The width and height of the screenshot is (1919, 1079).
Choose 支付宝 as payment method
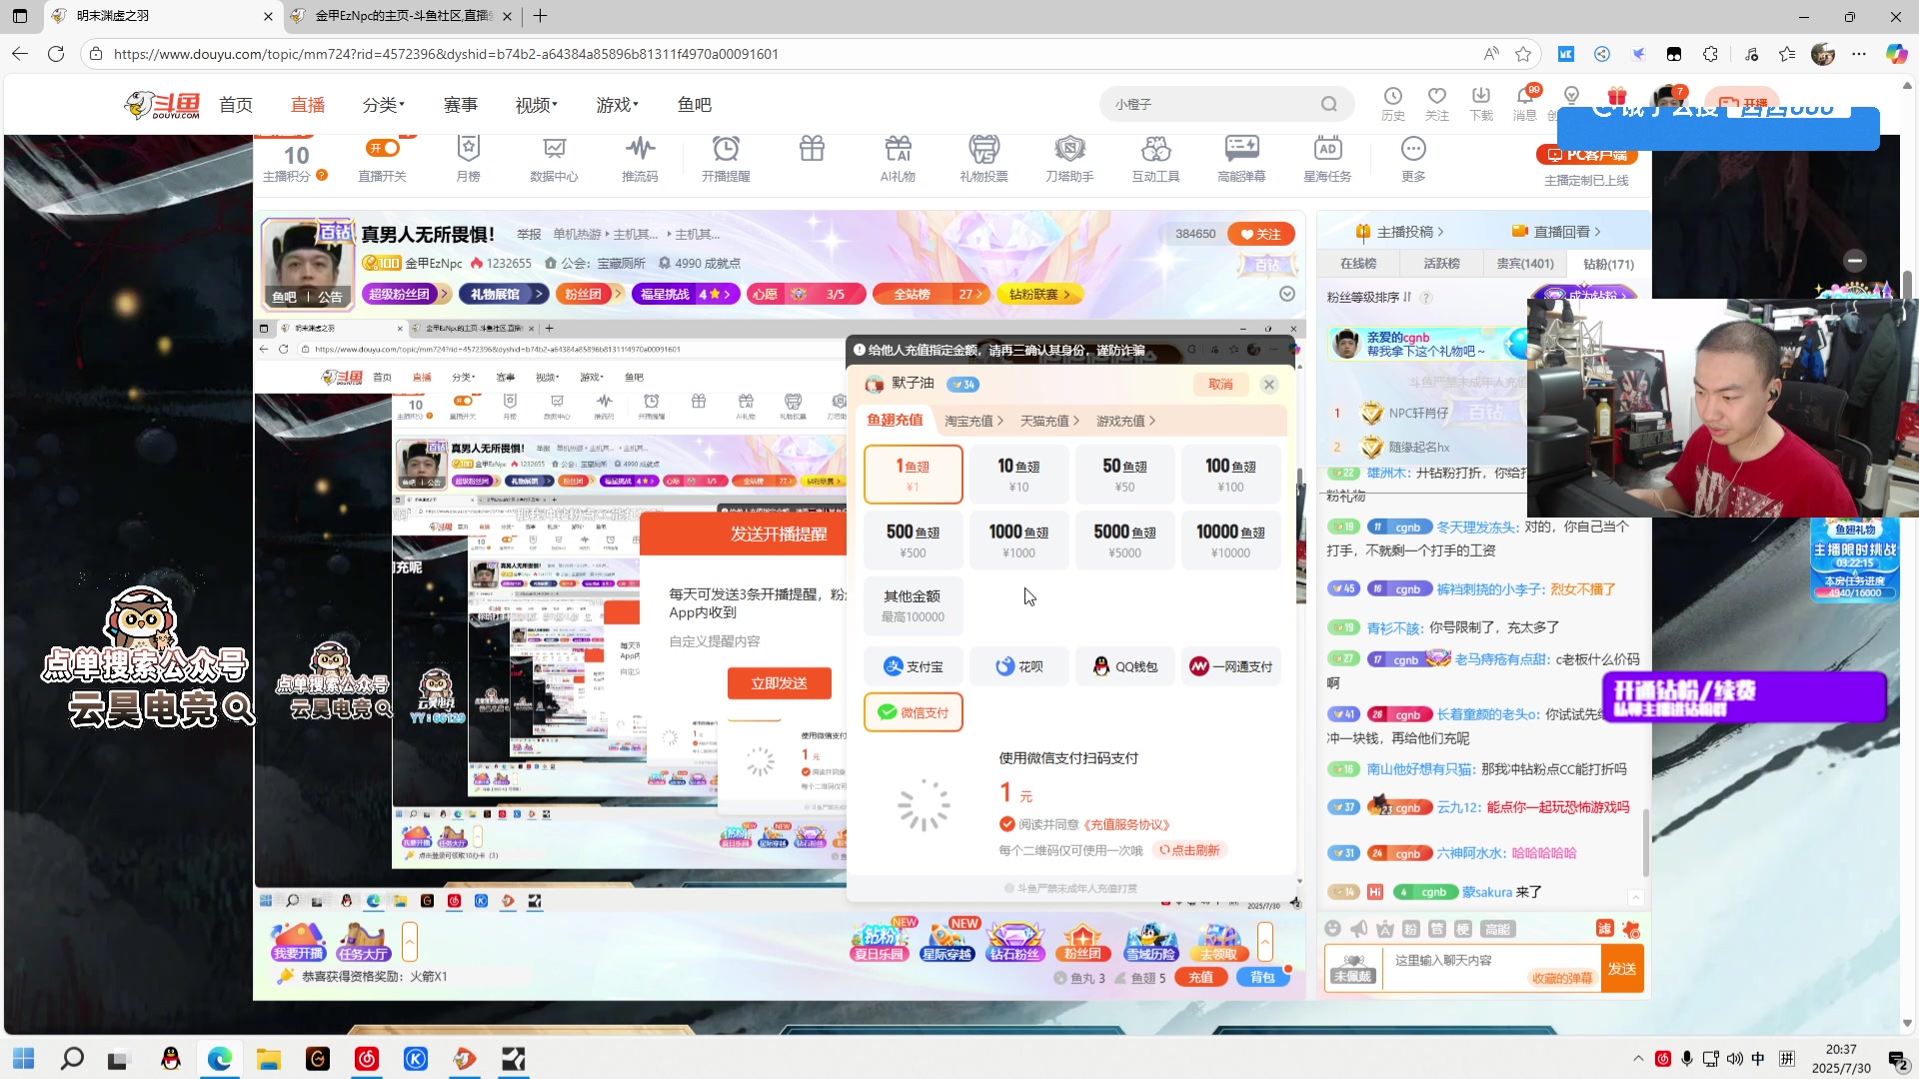pos(913,666)
